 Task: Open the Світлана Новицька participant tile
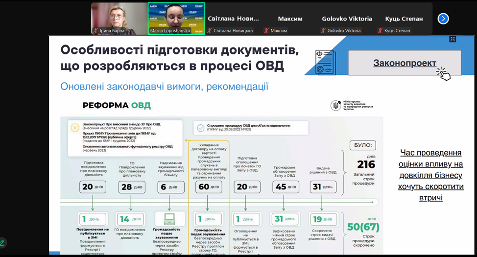click(233, 19)
